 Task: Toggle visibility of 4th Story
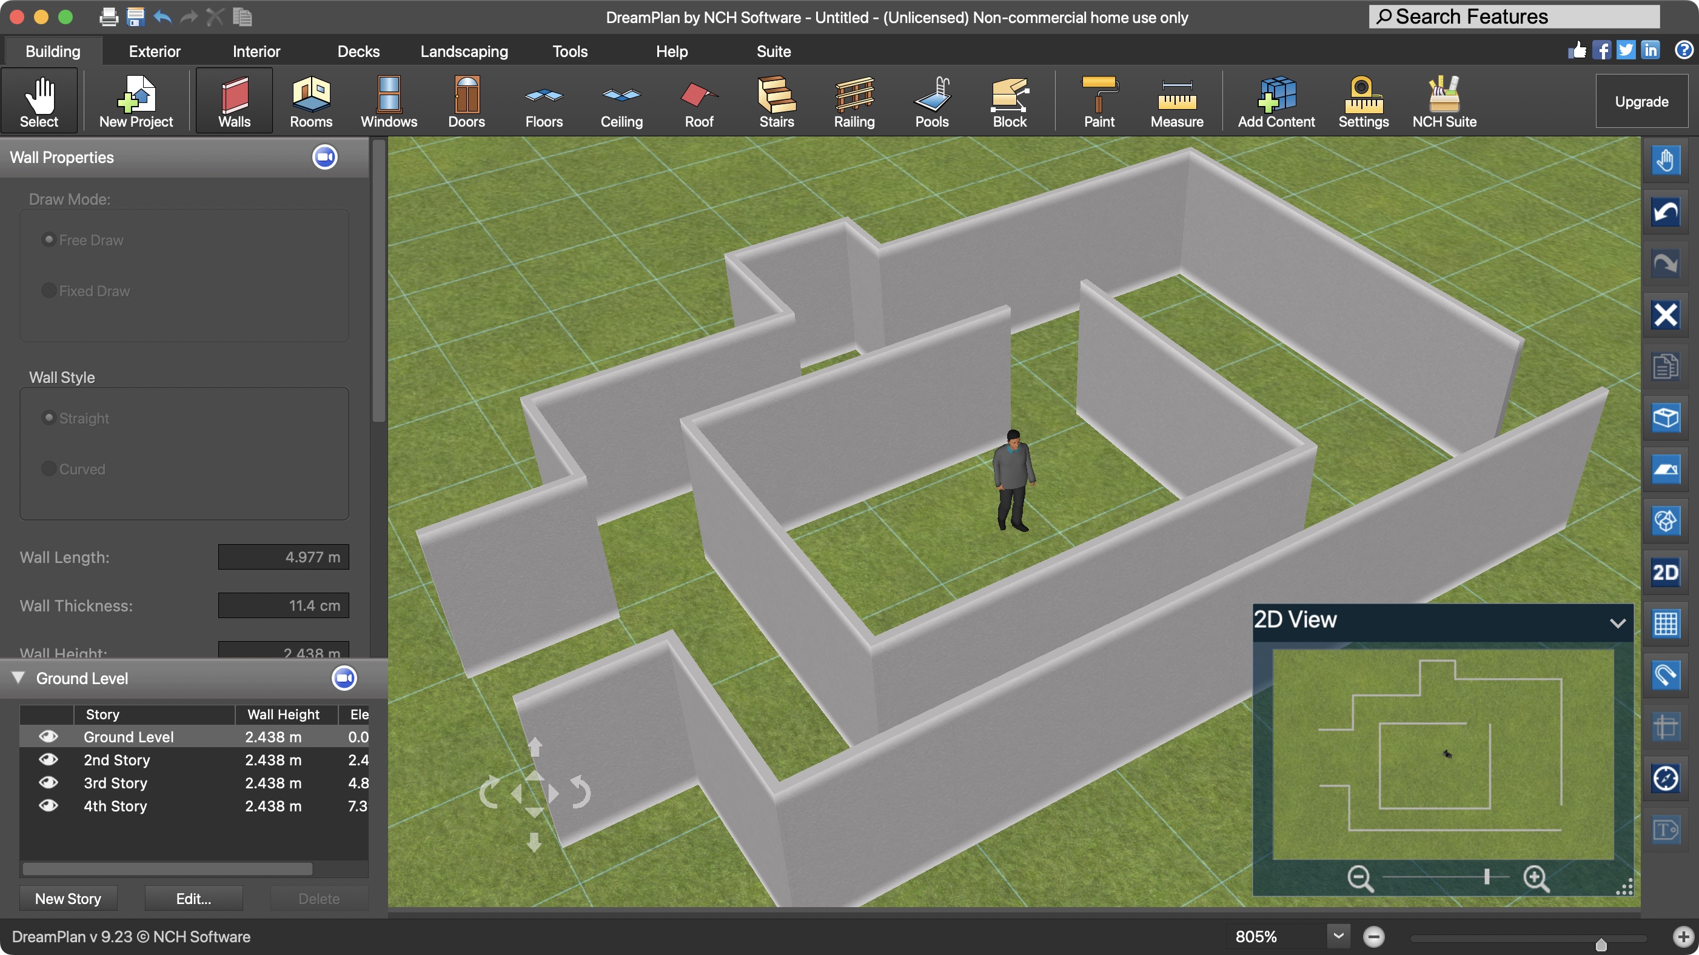(48, 805)
